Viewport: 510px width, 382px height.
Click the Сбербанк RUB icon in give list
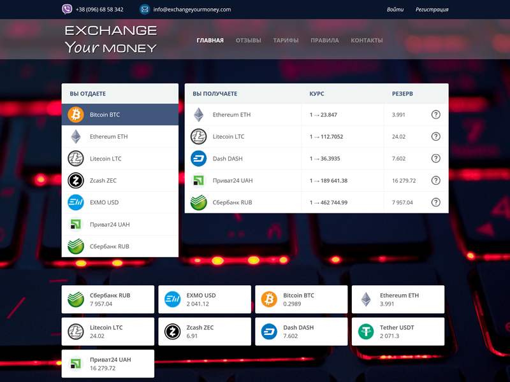coord(76,246)
